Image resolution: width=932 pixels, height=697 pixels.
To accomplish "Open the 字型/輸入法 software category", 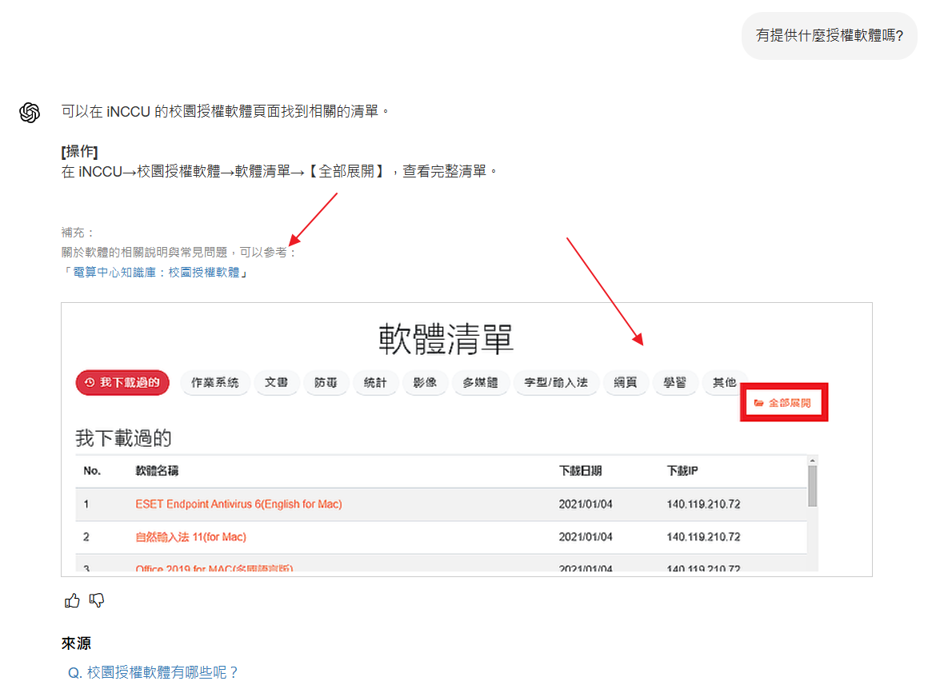I will tap(557, 382).
